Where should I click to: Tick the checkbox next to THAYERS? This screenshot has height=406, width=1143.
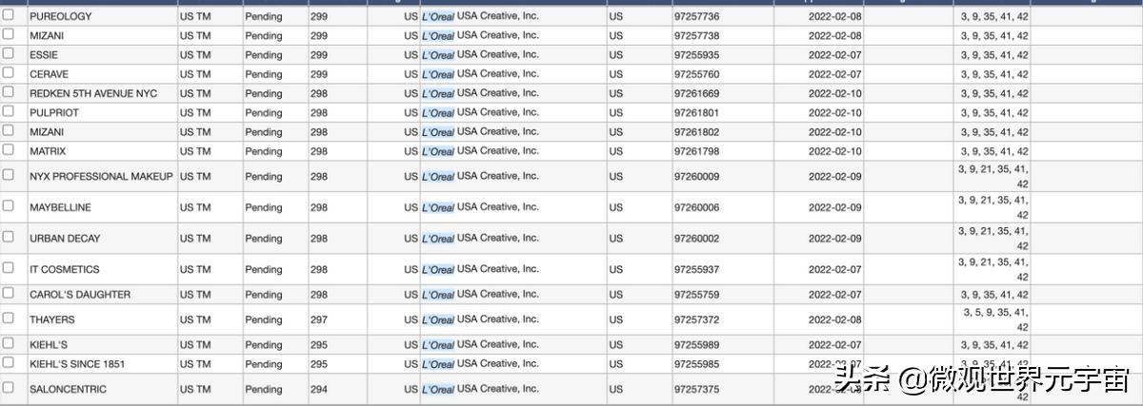pyautogui.click(x=9, y=318)
